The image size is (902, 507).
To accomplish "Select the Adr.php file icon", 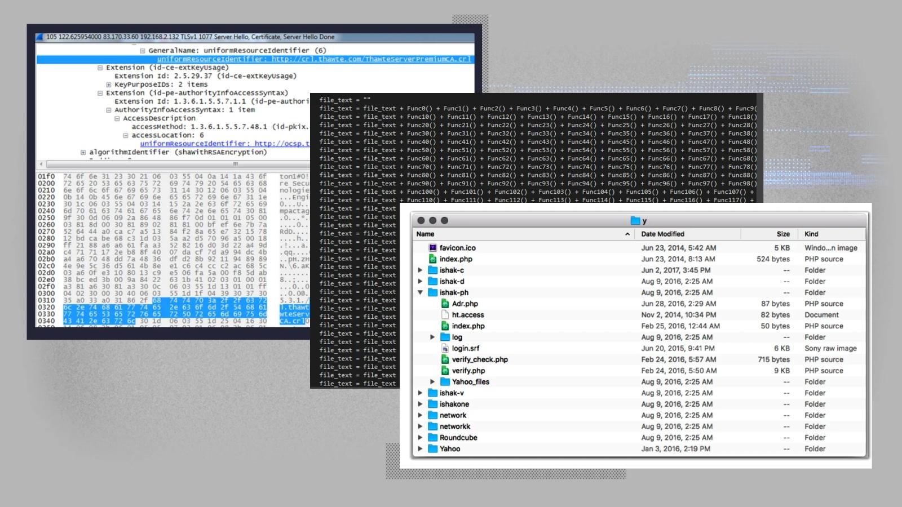I will tap(445, 304).
